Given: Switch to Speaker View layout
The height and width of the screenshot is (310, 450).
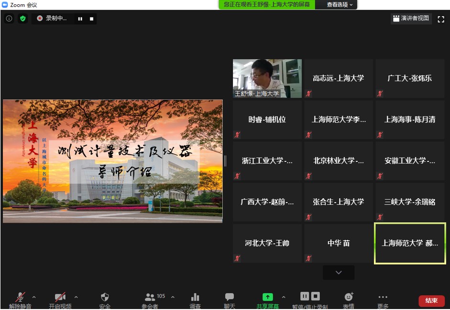Looking at the screenshot, I should pyautogui.click(x=411, y=19).
